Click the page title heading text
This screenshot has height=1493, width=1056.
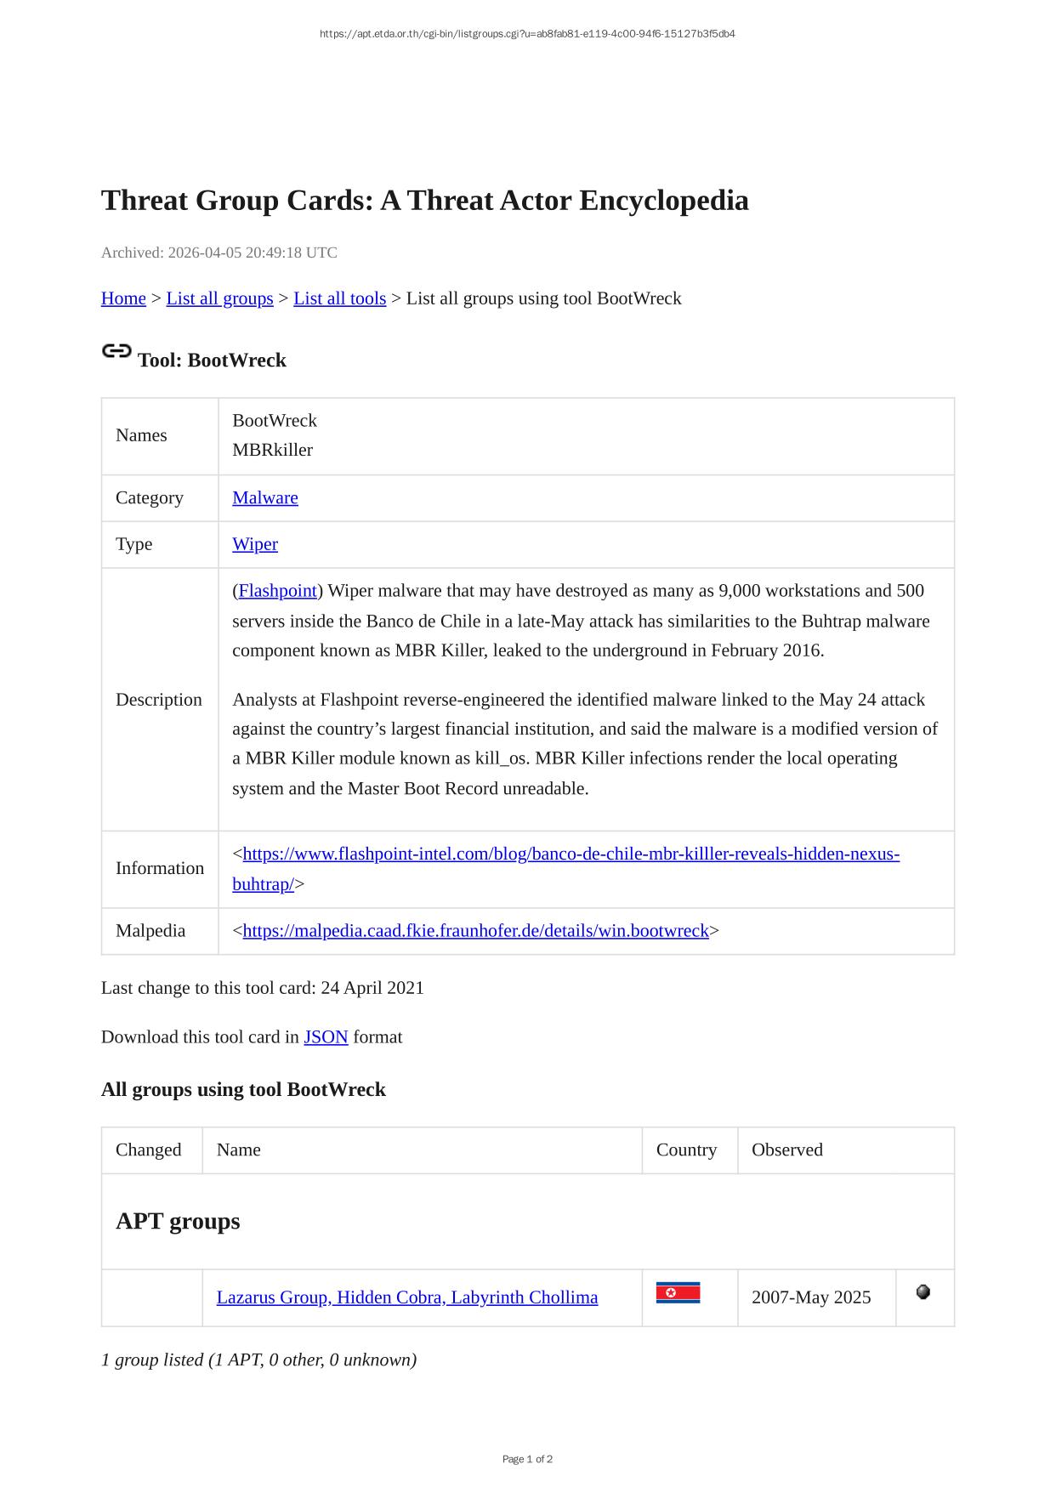pos(424,201)
